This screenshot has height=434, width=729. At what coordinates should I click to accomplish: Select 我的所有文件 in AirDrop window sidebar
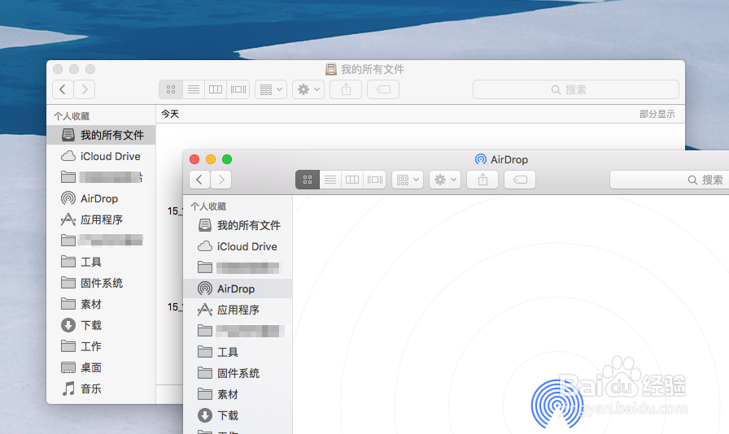click(x=238, y=225)
